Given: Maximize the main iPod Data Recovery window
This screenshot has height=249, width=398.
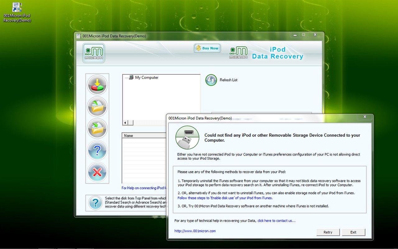Looking at the screenshot, I should [303, 35].
